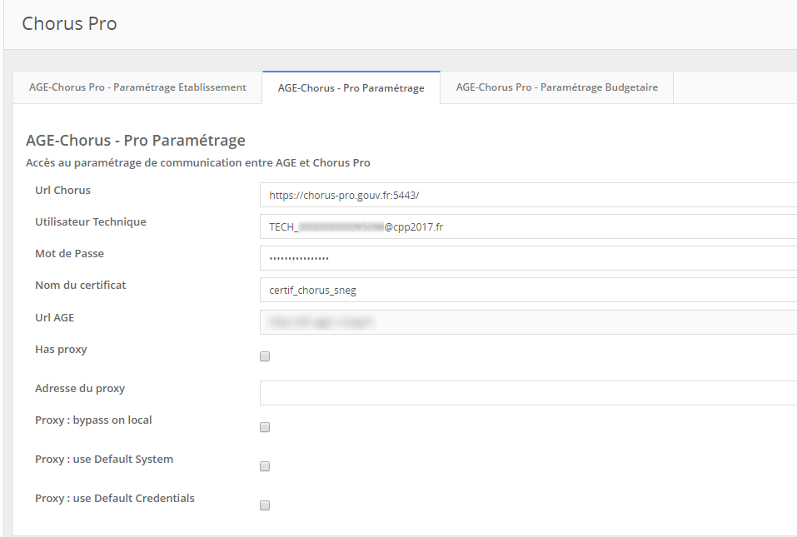Screen dimensions: 797x537
Task: Open the AGE-Chorus Pro - Paramétrage Budgetaire tab
Action: pyautogui.click(x=556, y=87)
